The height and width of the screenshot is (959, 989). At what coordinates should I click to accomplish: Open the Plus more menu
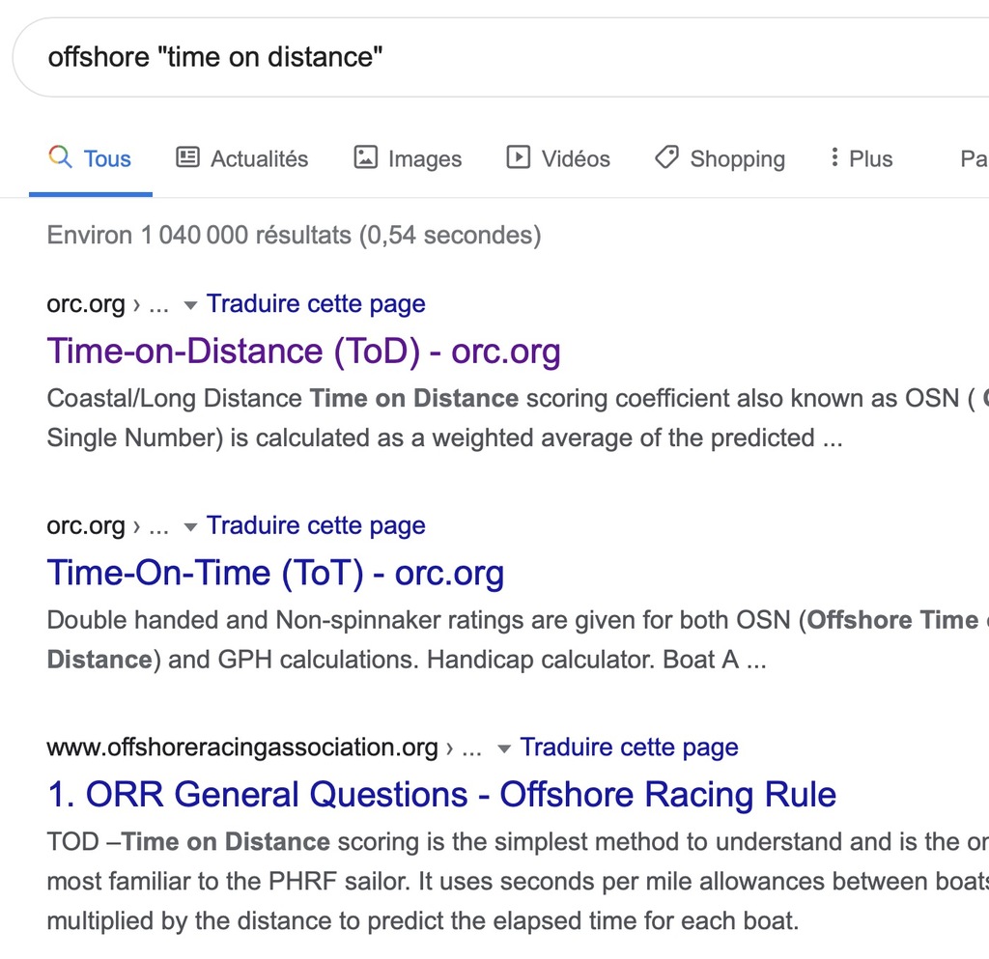tap(862, 159)
